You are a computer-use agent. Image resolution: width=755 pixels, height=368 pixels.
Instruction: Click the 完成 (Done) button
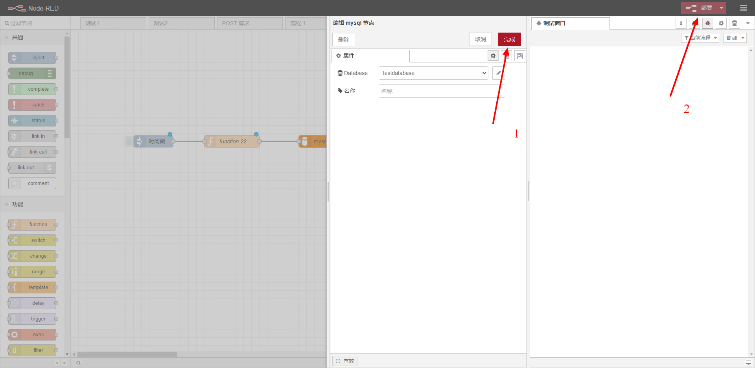pos(509,39)
